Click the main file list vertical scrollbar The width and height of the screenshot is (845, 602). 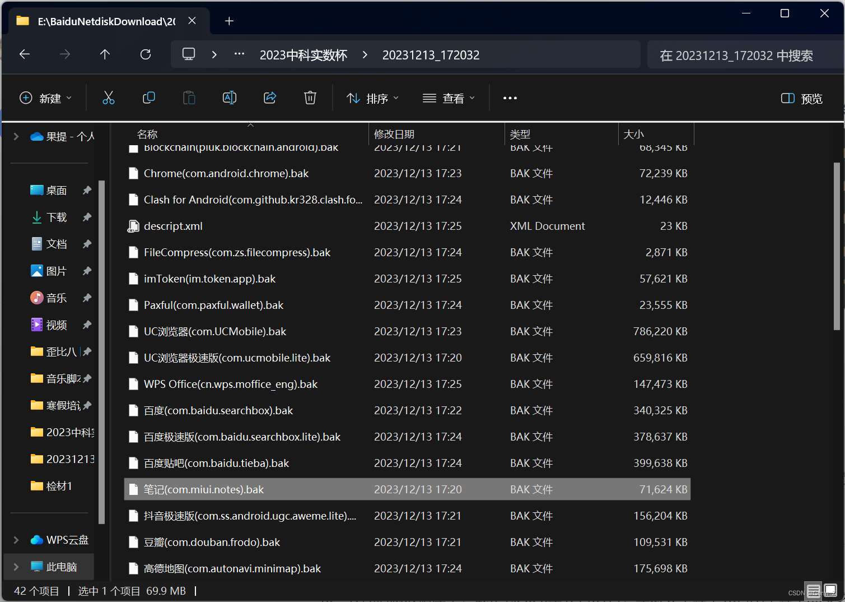point(837,247)
